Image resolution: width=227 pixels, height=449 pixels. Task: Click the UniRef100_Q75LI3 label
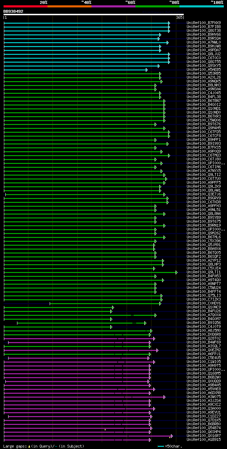204,296
